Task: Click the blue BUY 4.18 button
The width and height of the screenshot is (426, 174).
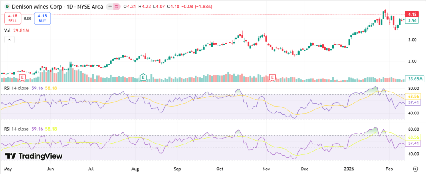Action: point(41,18)
